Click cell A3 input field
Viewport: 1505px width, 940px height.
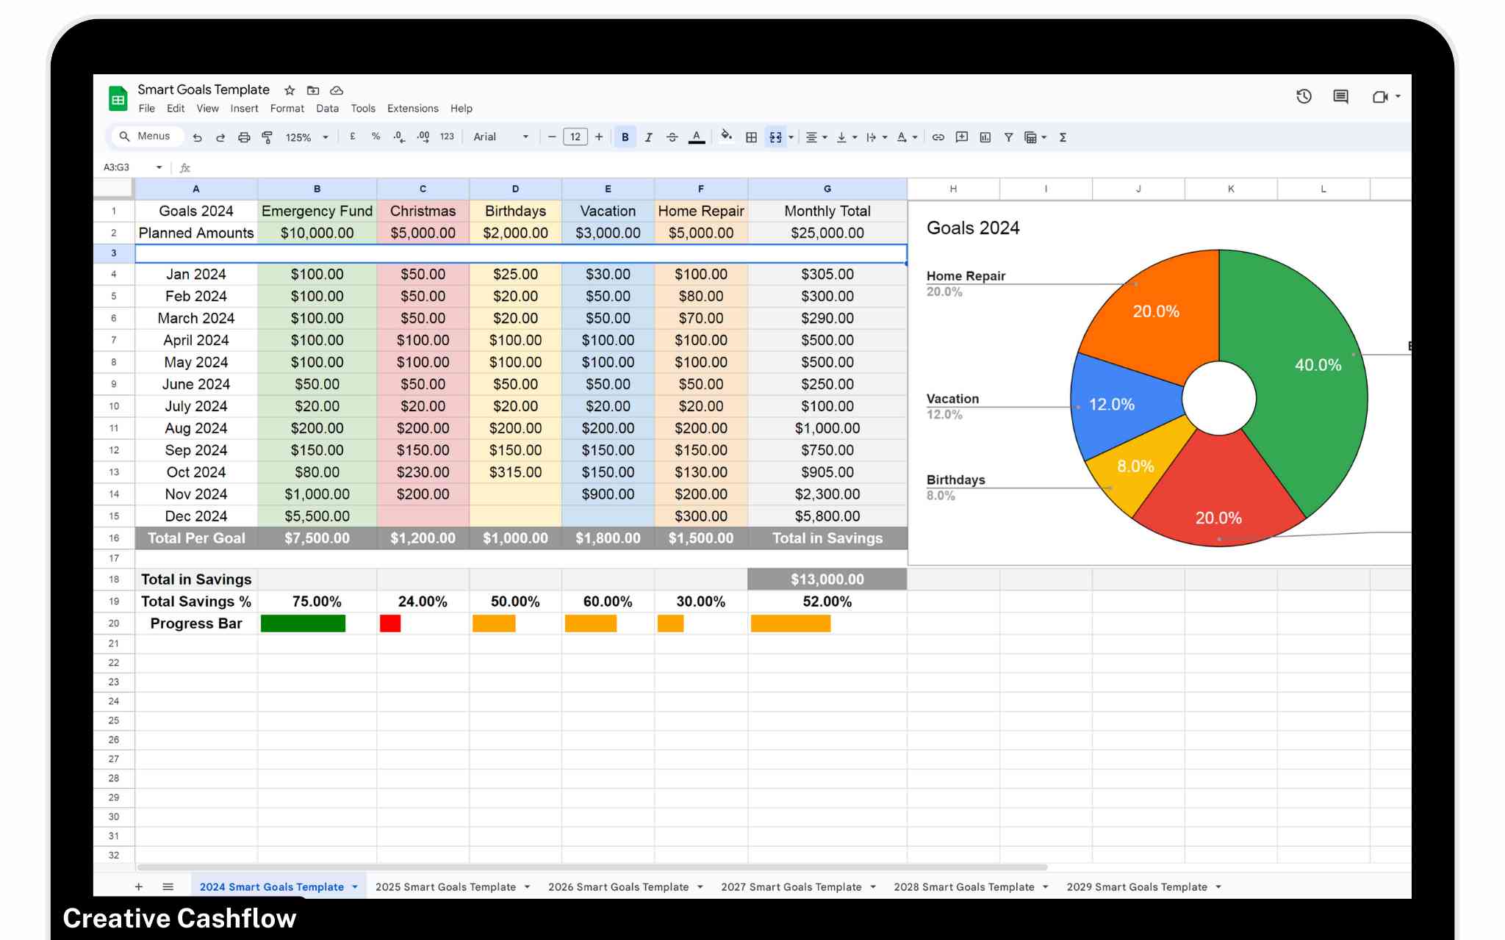pyautogui.click(x=196, y=251)
